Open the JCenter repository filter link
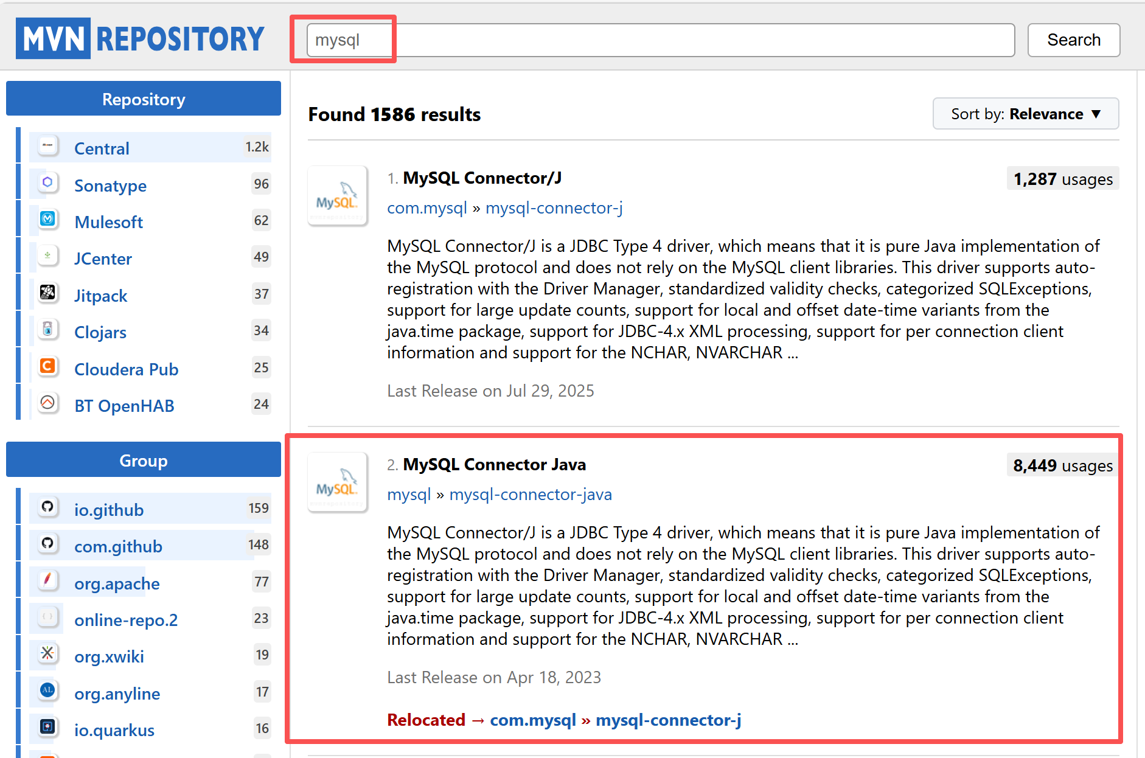The image size is (1145, 758). tap(103, 259)
